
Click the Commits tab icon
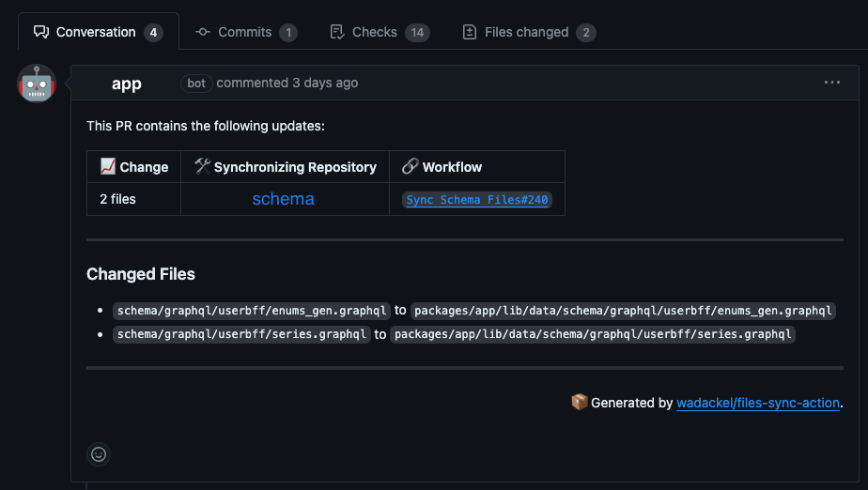click(203, 32)
